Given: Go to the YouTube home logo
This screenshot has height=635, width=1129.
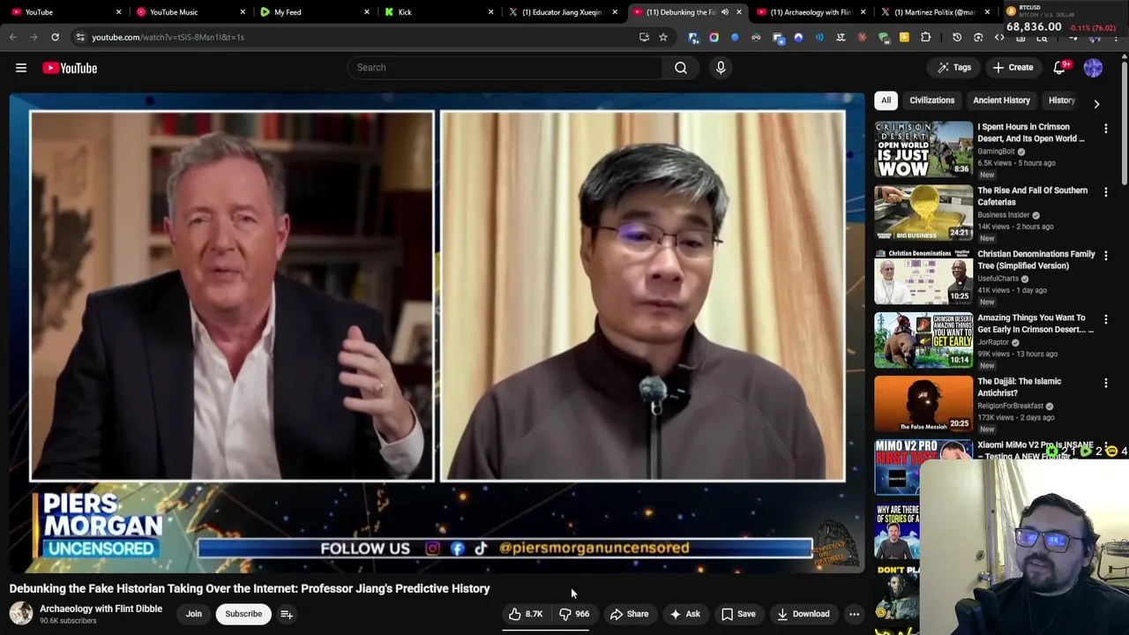Looking at the screenshot, I should [70, 68].
